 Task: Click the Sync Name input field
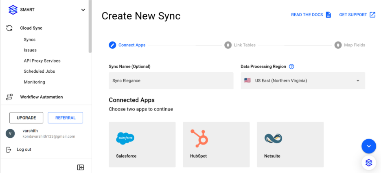tap(171, 81)
